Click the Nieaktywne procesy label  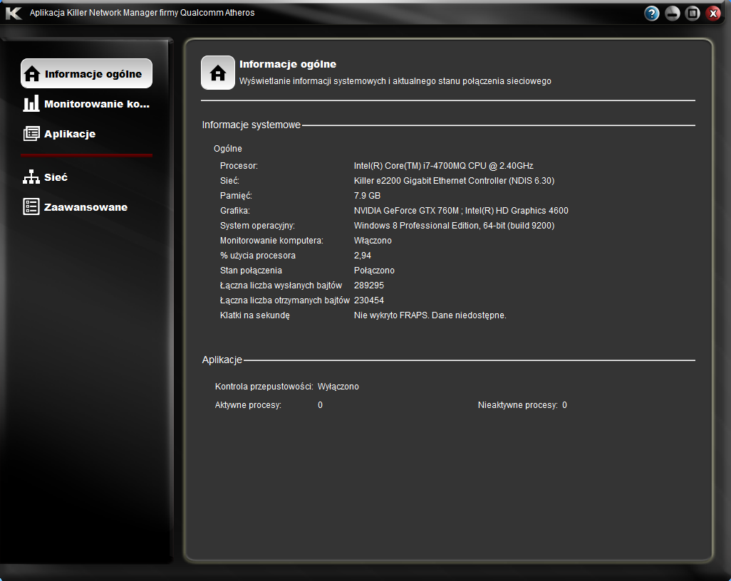[x=517, y=405]
